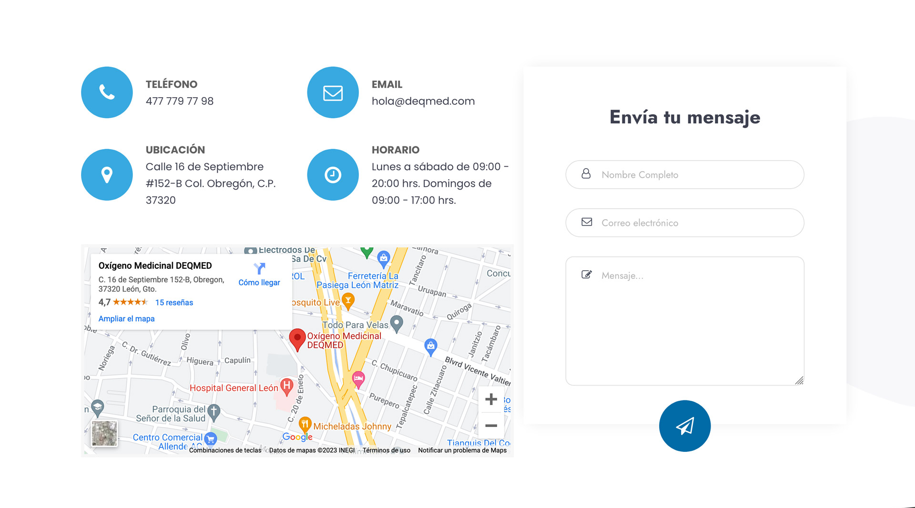Open Combinaciones de teclas shortcuts
Image resolution: width=915 pixels, height=508 pixels.
[225, 450]
